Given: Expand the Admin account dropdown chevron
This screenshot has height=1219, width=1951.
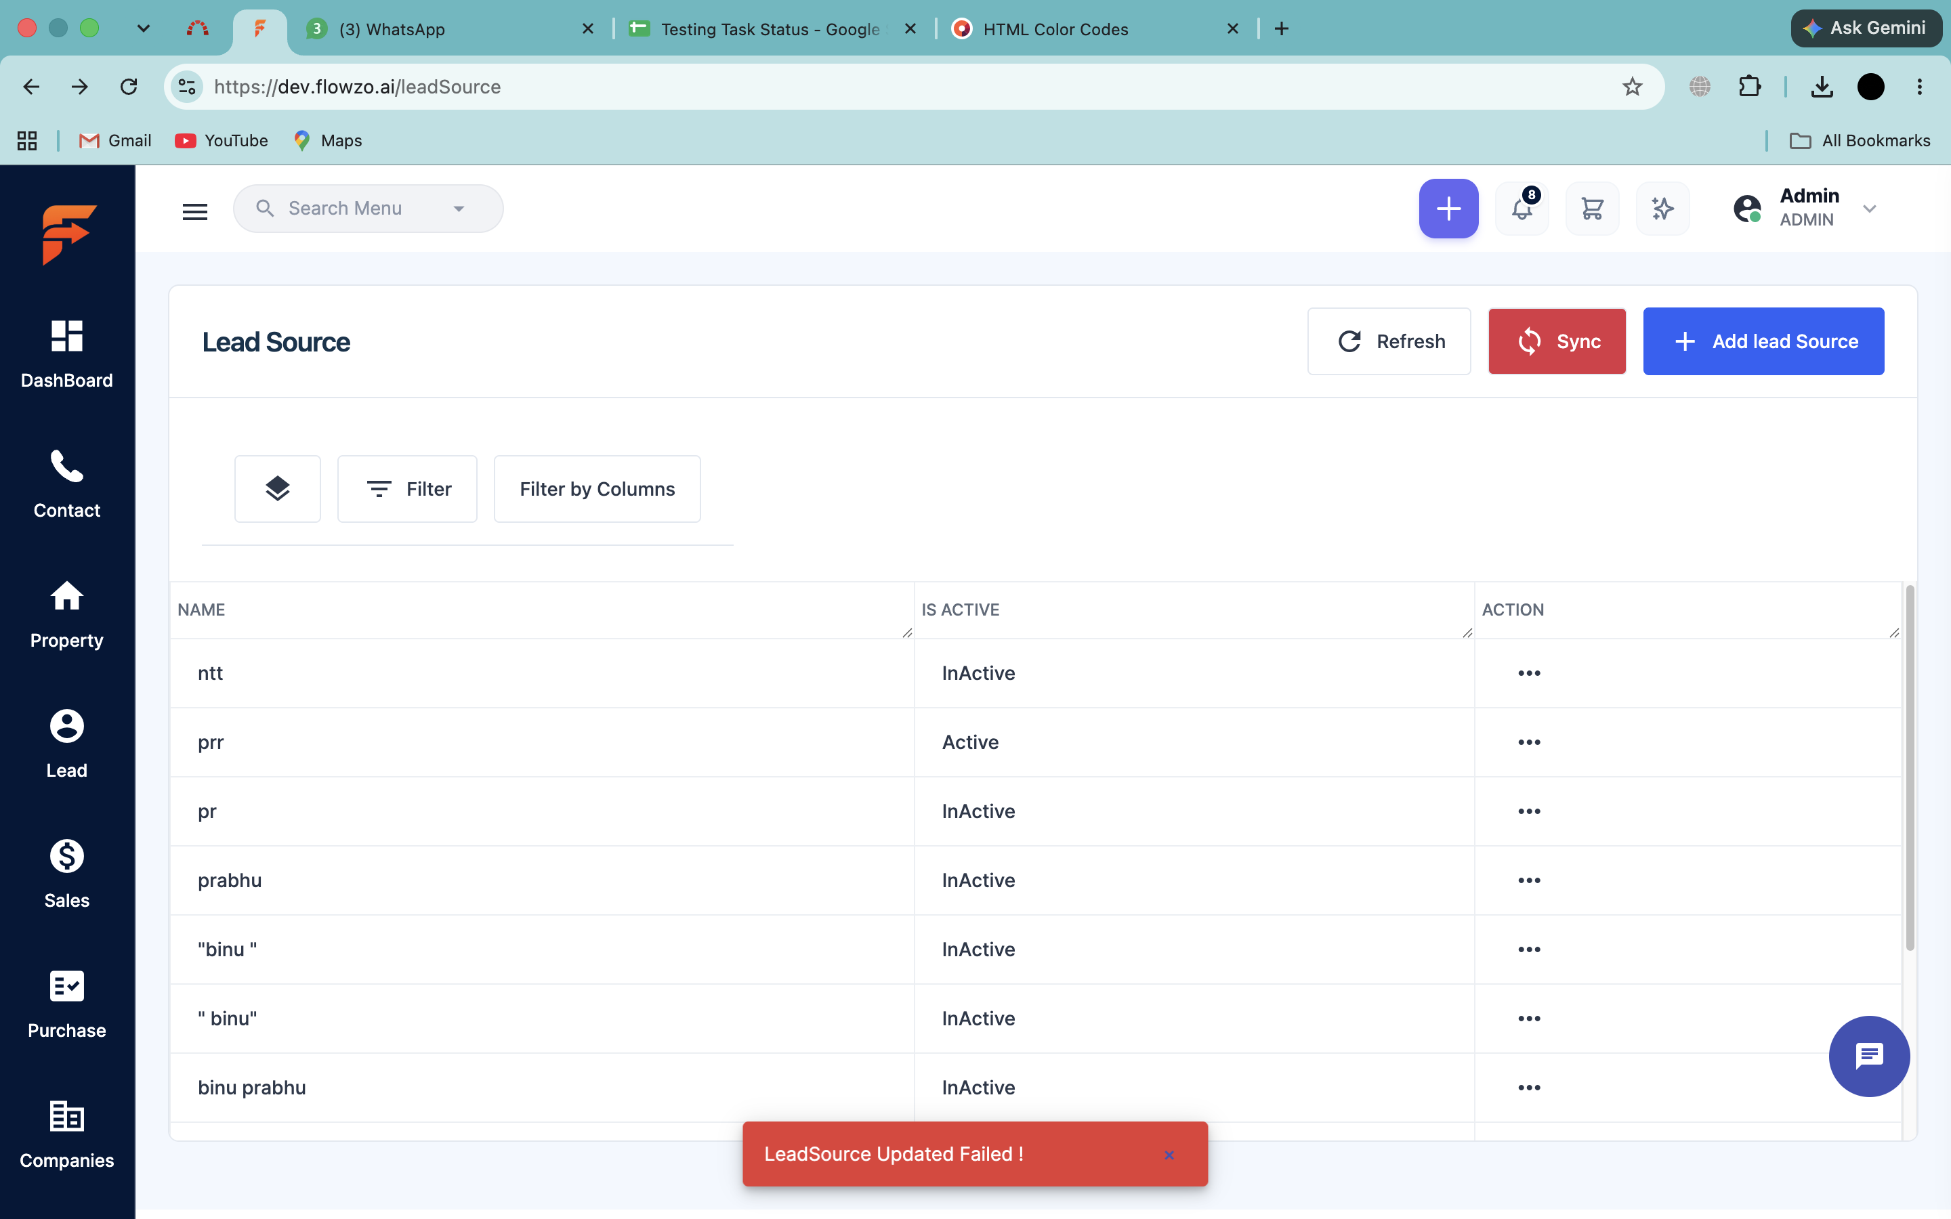Looking at the screenshot, I should tap(1870, 209).
